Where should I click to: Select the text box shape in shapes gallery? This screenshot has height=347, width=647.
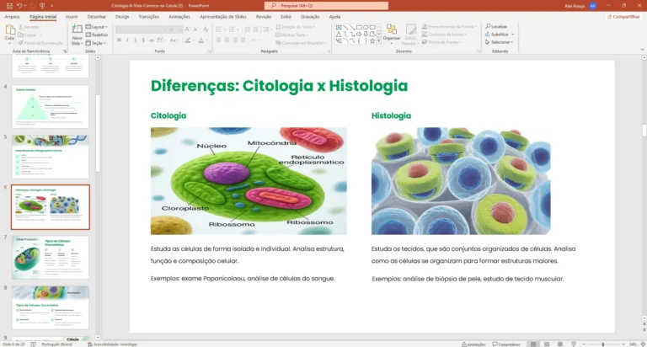pyautogui.click(x=339, y=27)
